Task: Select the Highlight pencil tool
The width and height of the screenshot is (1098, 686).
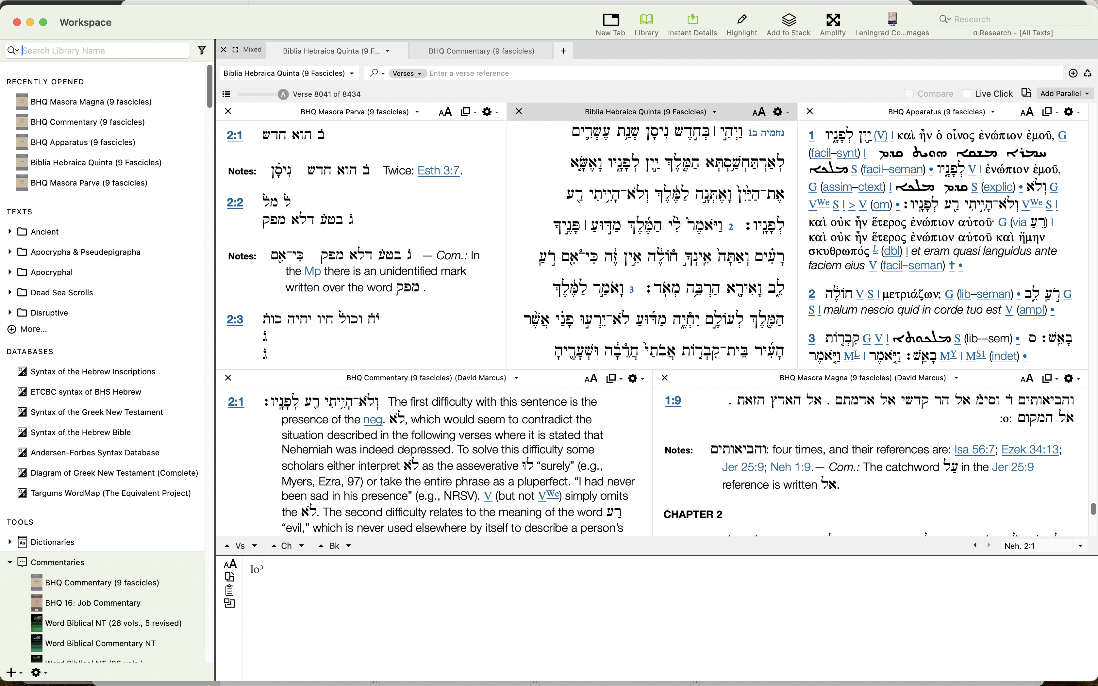Action: 741,24
